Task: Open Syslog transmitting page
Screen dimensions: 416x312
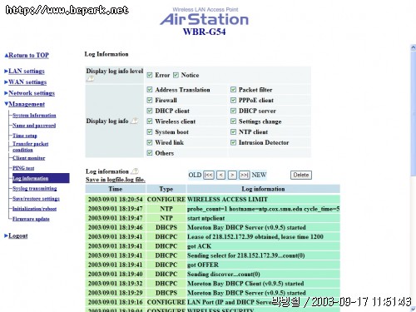Action: coord(35,189)
